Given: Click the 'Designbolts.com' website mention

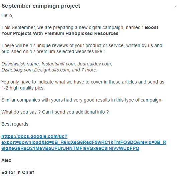Looking at the screenshot, I should click(x=51, y=70).
